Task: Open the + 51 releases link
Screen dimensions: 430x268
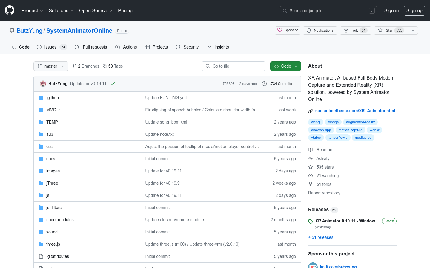Action: pos(321,237)
